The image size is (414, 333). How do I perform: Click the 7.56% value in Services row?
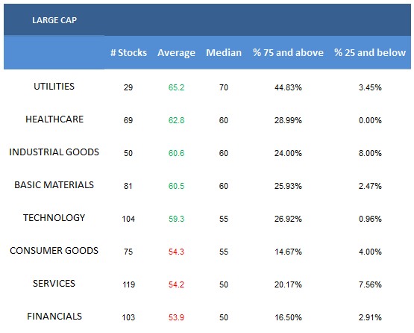click(x=370, y=284)
